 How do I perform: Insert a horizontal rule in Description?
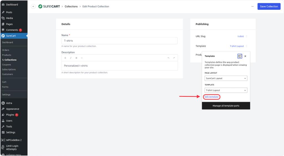[82, 58]
